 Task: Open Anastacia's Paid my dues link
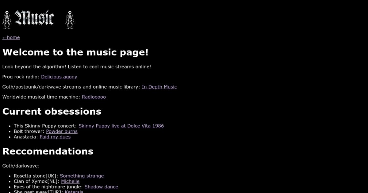click(x=55, y=137)
